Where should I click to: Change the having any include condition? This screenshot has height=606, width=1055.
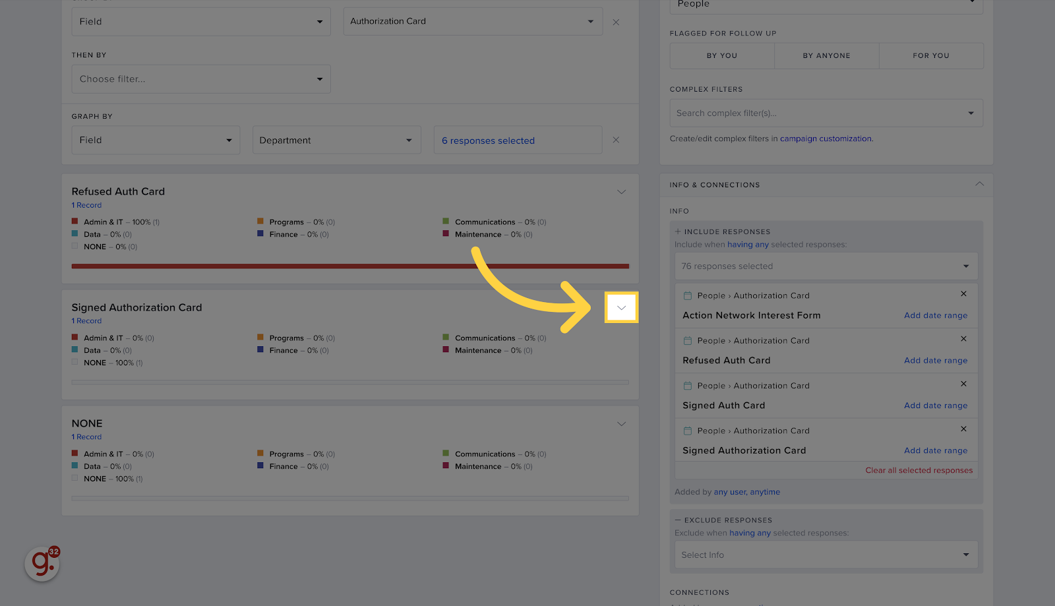(748, 245)
